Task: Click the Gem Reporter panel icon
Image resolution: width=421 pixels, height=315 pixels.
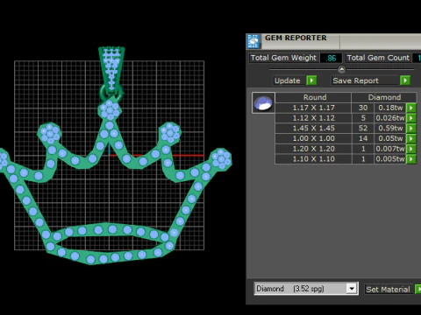Action: click(x=253, y=41)
